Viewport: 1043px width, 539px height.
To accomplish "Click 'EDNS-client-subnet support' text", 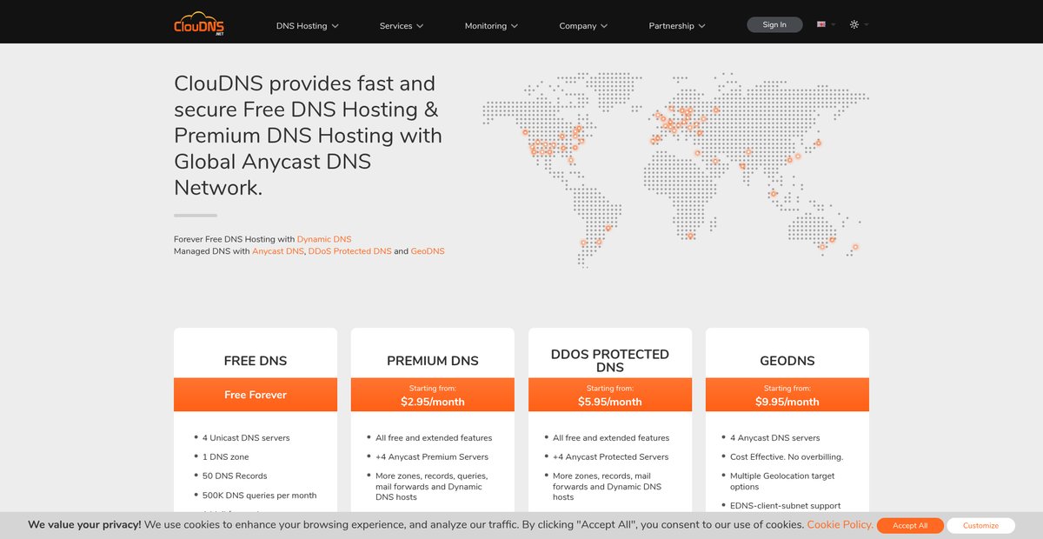I will pyautogui.click(x=786, y=506).
